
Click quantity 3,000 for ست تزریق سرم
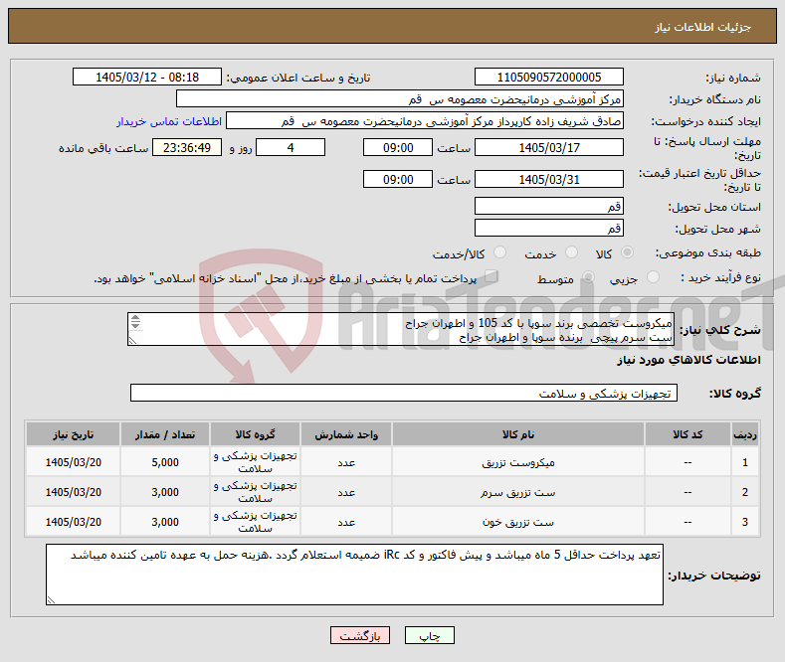coord(165,492)
